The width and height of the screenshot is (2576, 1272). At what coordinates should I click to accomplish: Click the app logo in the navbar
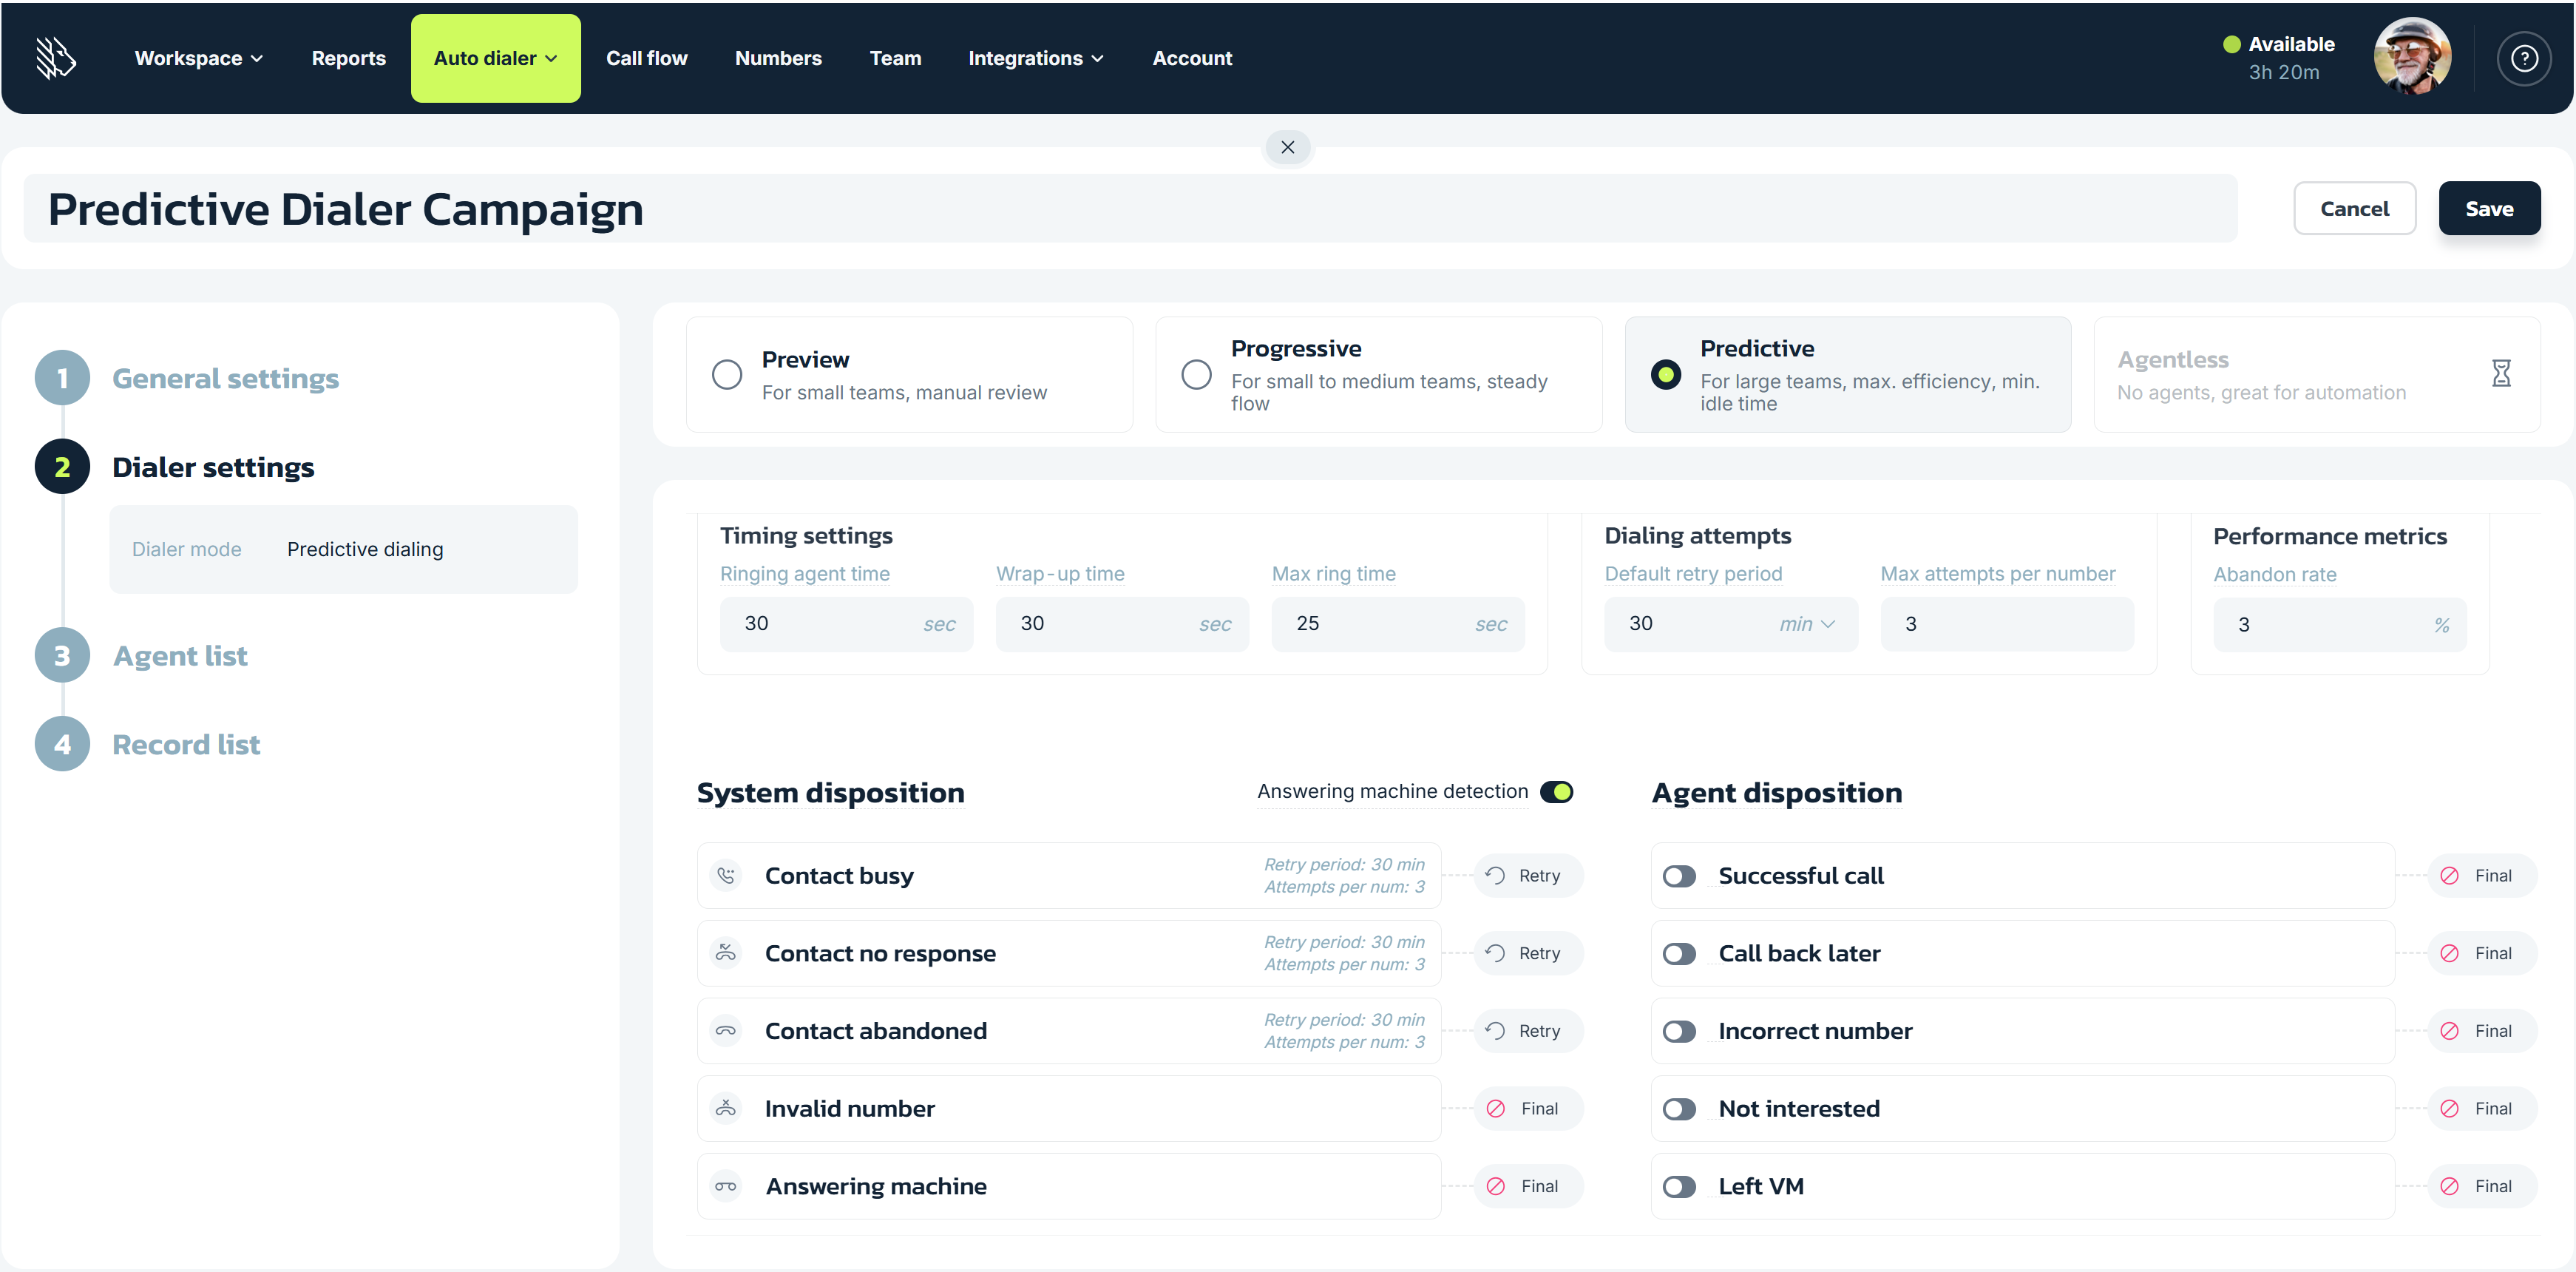[x=56, y=58]
